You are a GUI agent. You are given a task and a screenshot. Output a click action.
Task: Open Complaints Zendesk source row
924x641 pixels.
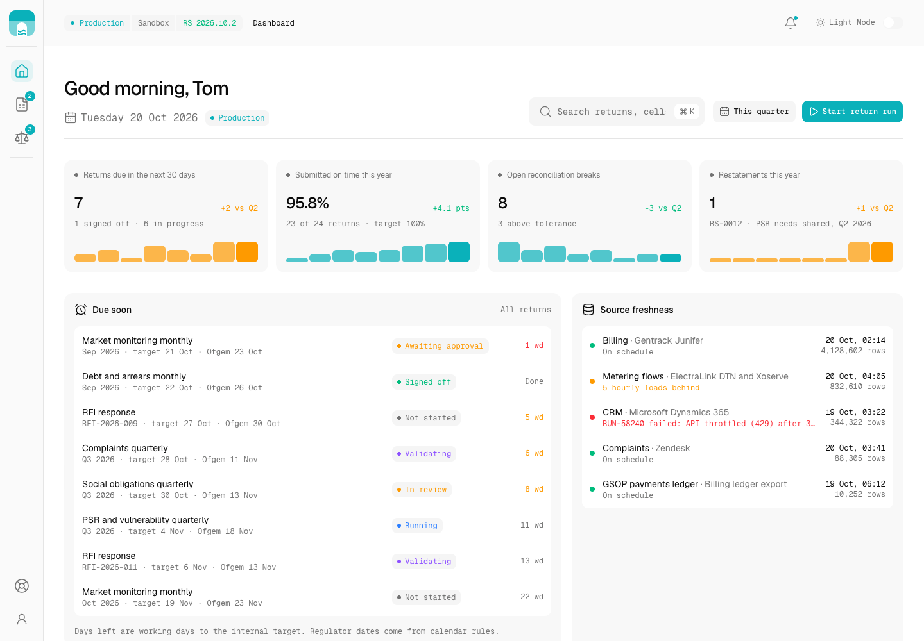pyautogui.click(x=737, y=453)
